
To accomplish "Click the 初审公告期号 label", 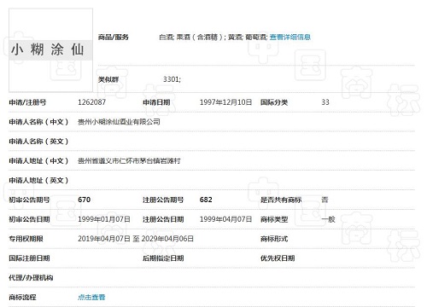I will pyautogui.click(x=29, y=200).
